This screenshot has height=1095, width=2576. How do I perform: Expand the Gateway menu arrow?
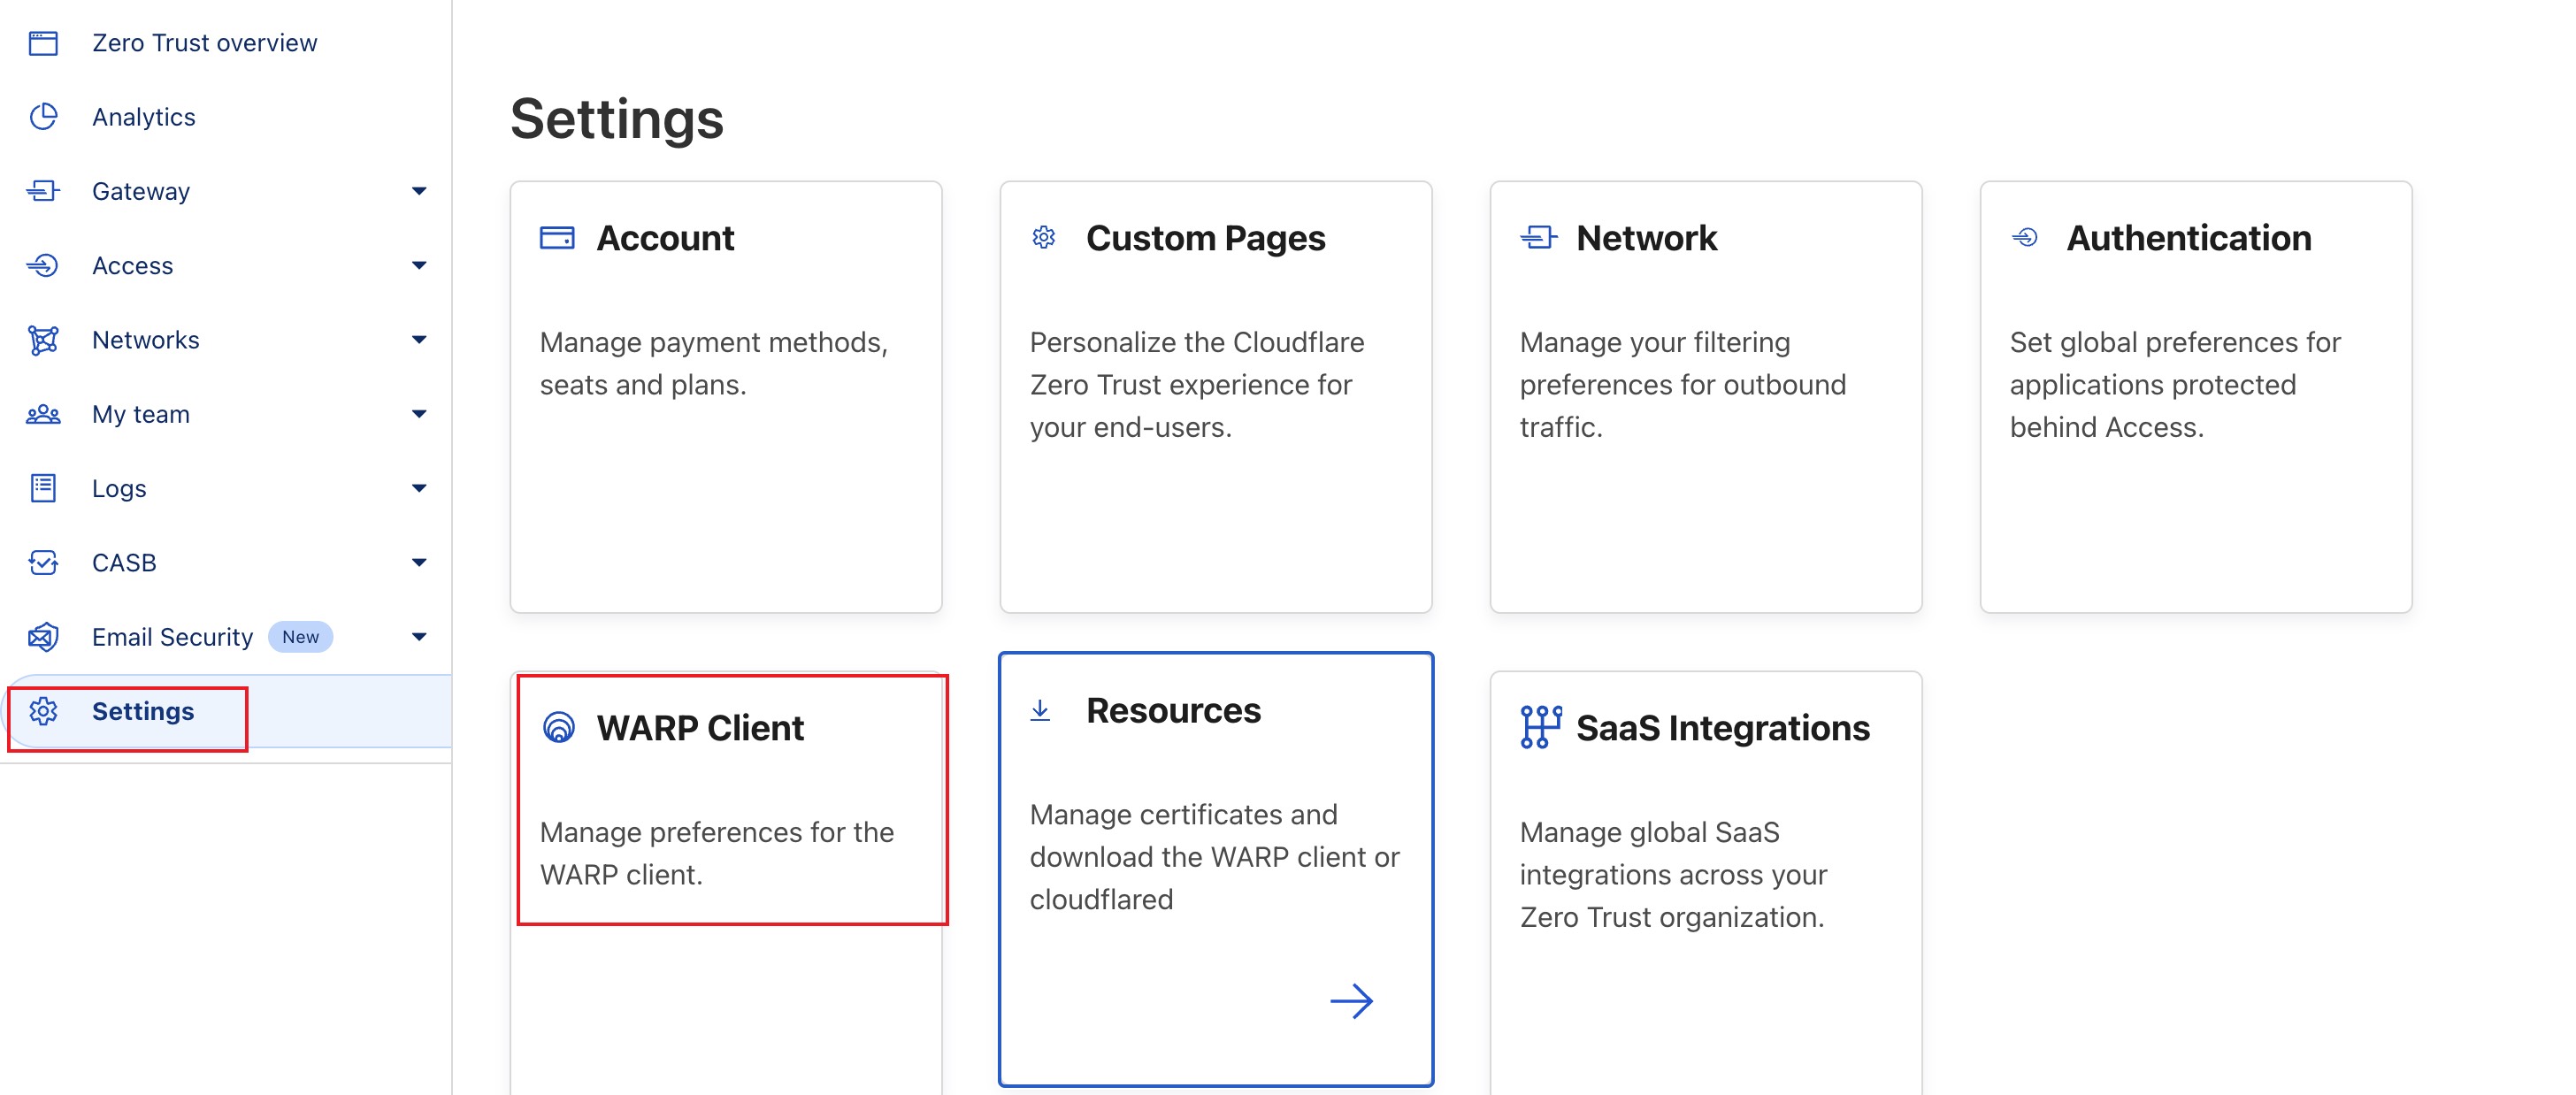[419, 190]
